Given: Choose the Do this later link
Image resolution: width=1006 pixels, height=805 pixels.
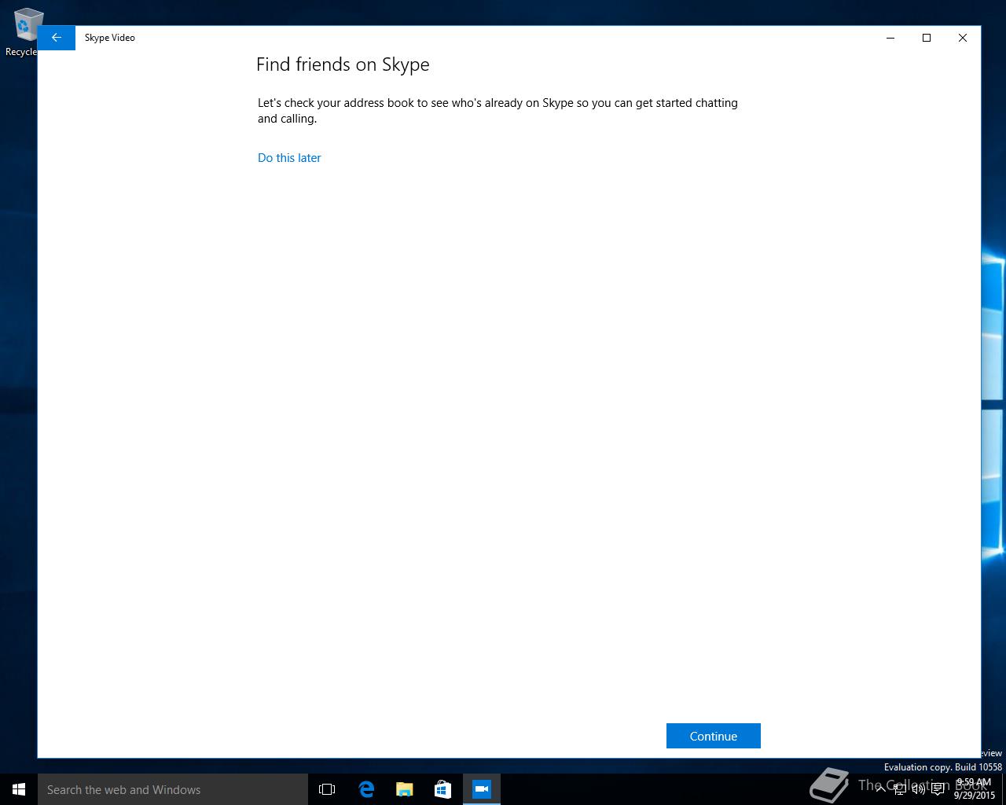Looking at the screenshot, I should pos(289,158).
